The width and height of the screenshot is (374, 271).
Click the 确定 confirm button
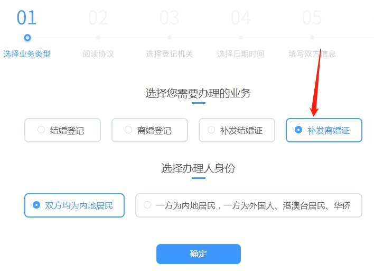coord(199,254)
